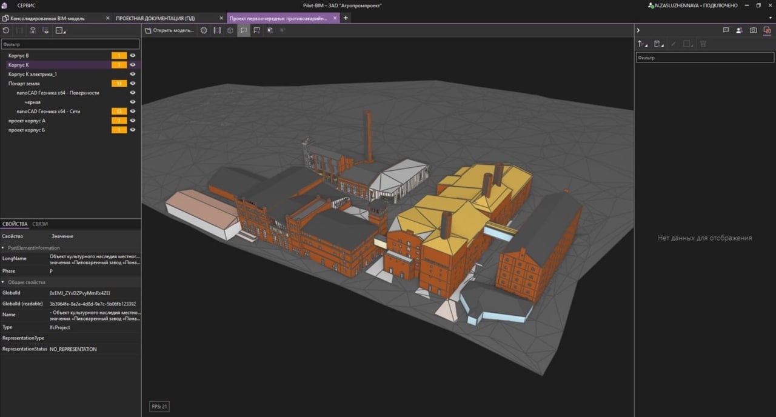The width and height of the screenshot is (776, 417).
Task: Collapse the PsetElementInformation property group
Action: (4, 248)
